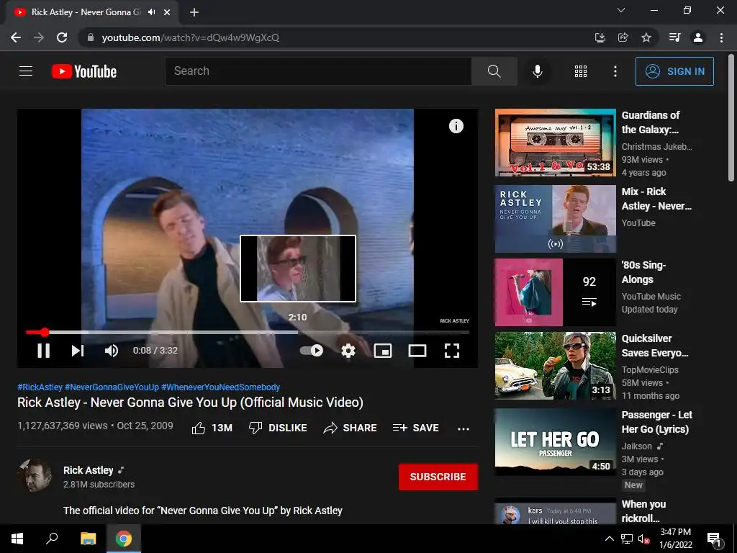Seek on the video progress bar
This screenshot has width=737, height=553.
click(x=248, y=332)
